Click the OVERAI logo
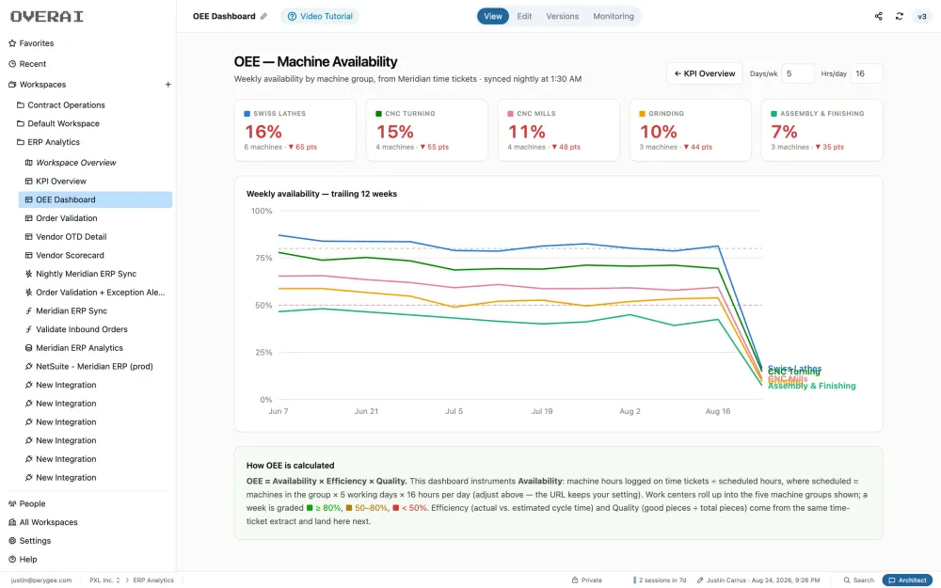The height and width of the screenshot is (588, 941). (x=47, y=16)
